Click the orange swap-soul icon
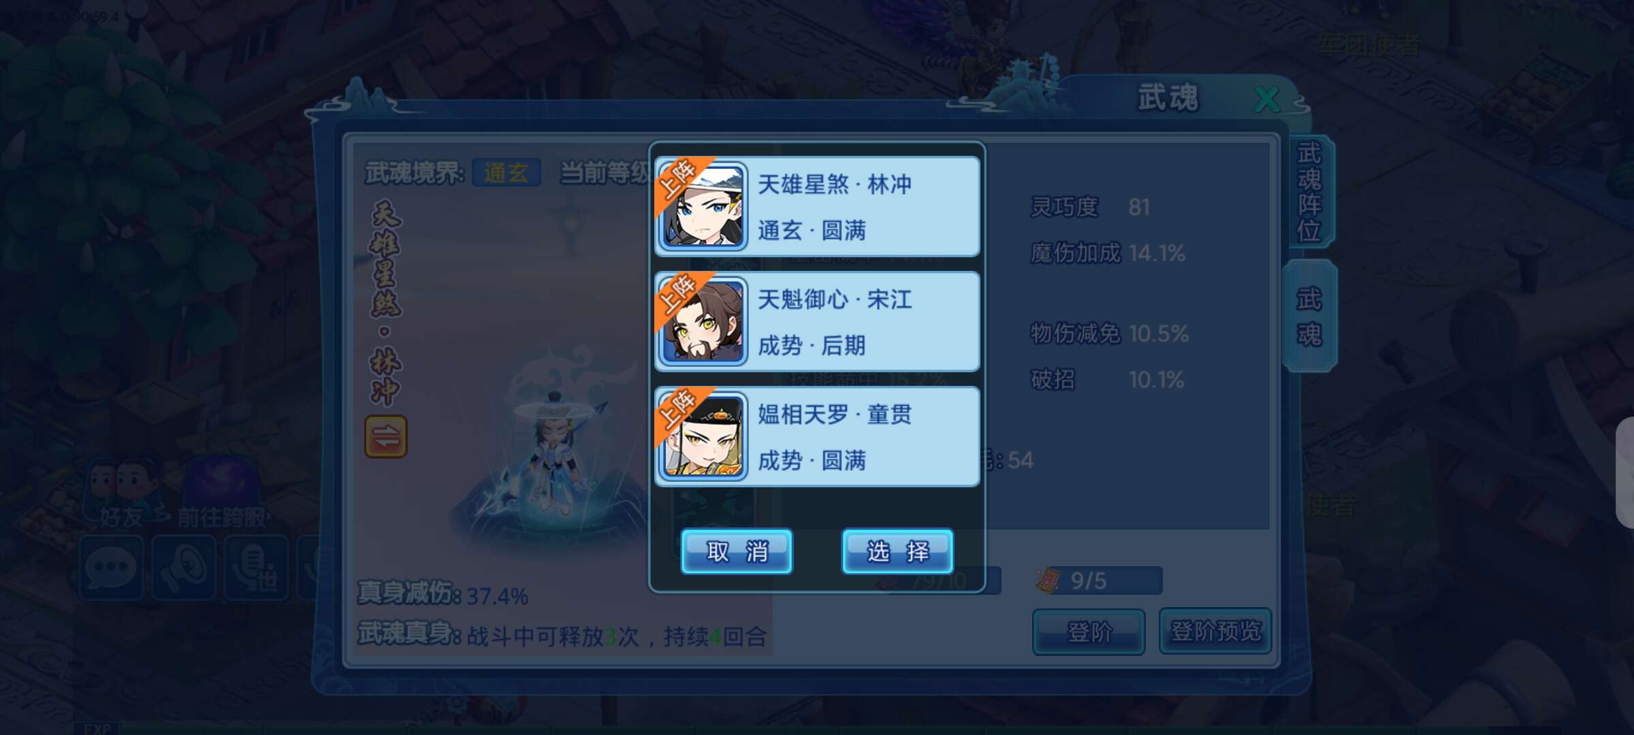 [386, 436]
